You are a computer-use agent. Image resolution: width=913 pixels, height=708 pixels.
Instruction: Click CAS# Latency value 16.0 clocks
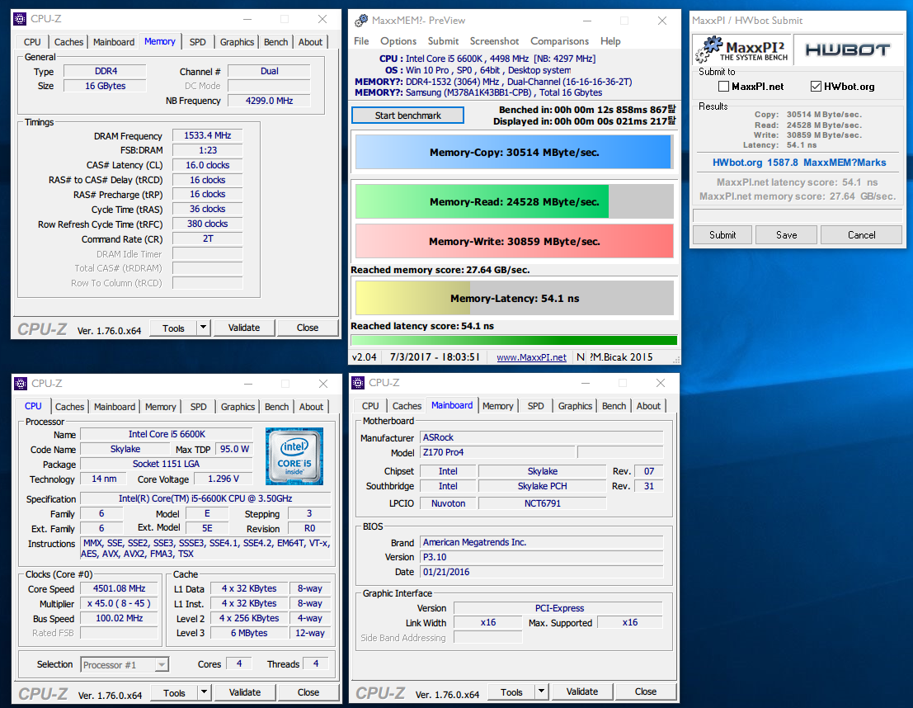click(x=207, y=165)
